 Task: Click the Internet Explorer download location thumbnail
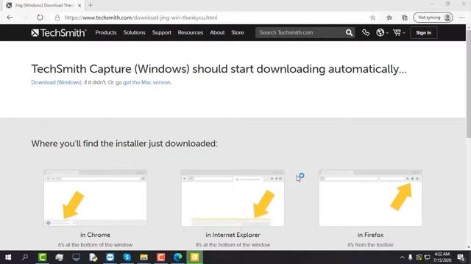pos(233,198)
